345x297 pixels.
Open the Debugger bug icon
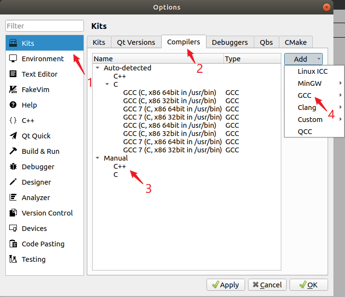click(x=13, y=167)
